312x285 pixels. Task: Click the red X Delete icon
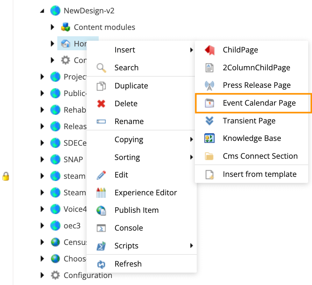[x=101, y=103]
